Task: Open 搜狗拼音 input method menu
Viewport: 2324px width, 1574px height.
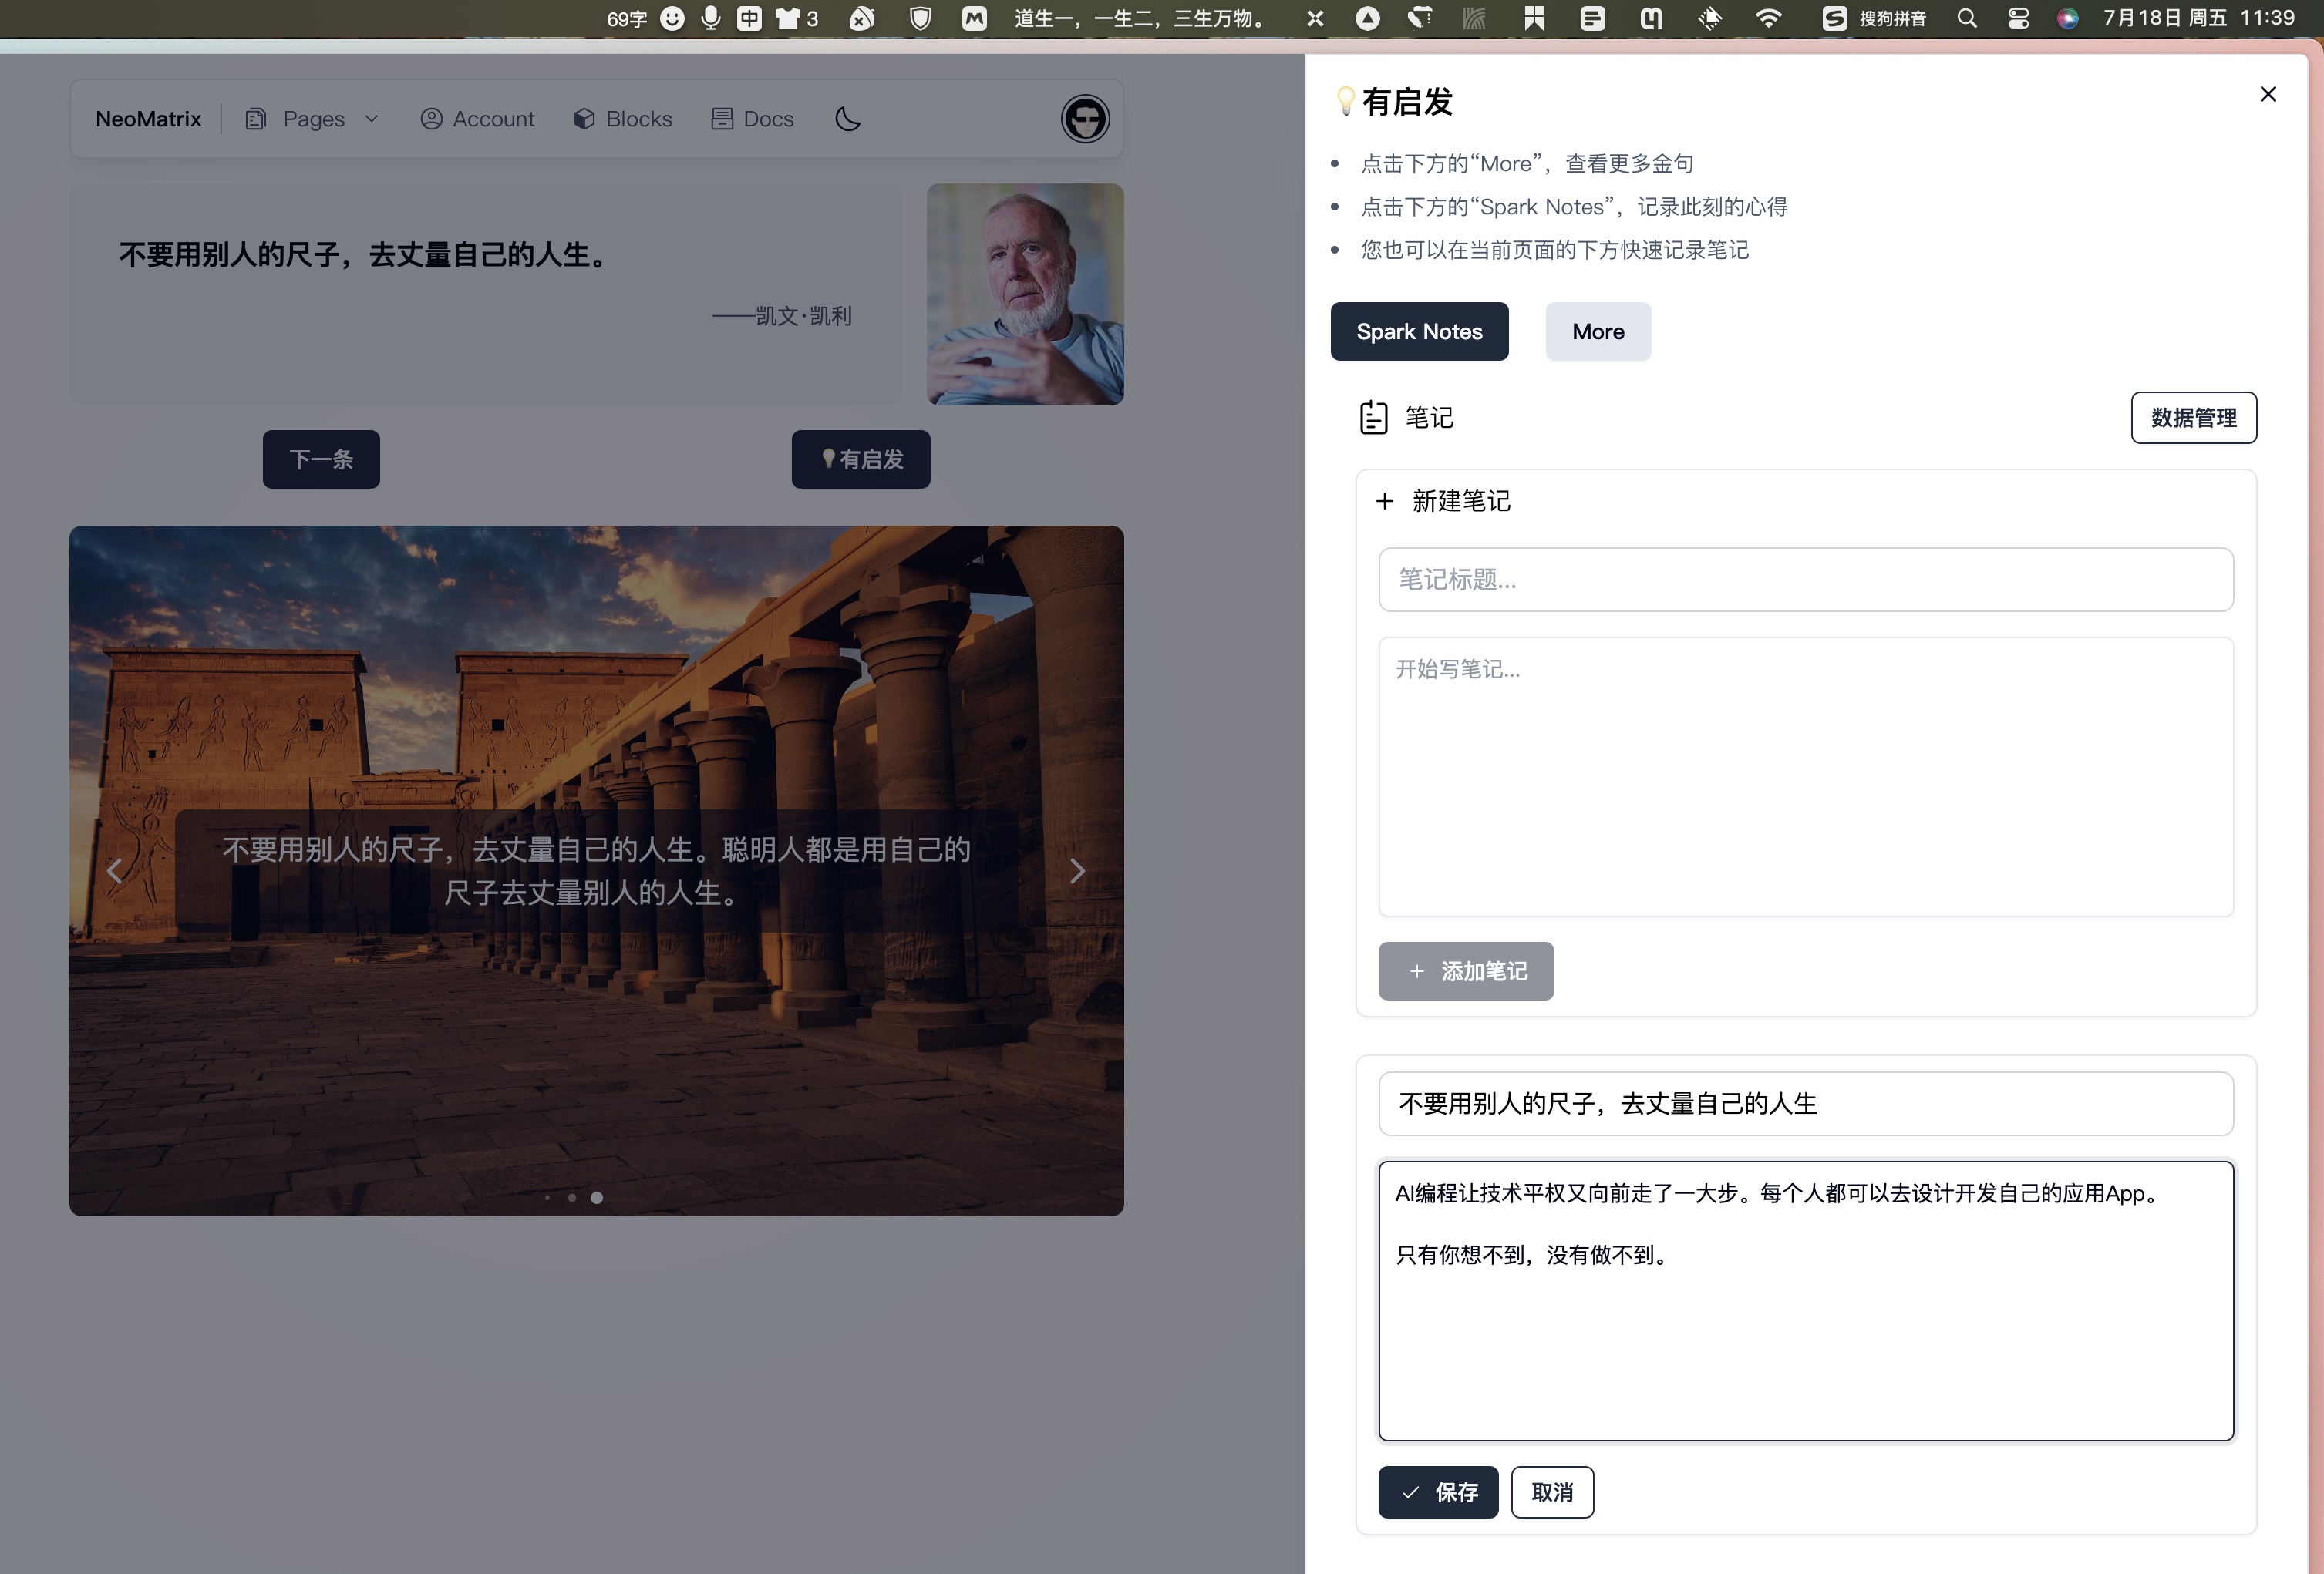Action: click(1873, 18)
